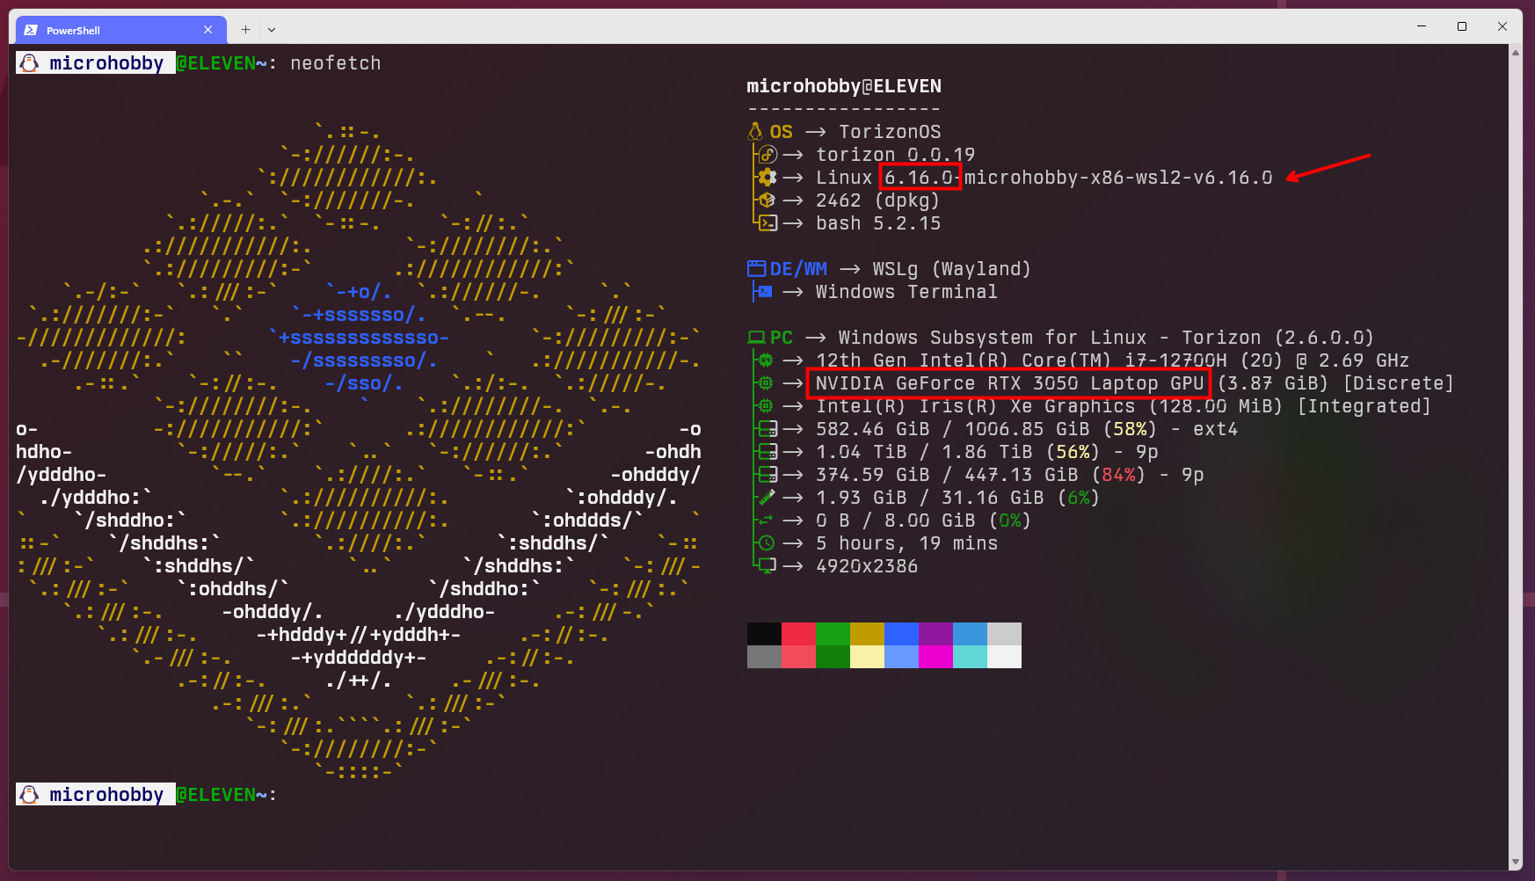
Task: Click the 5 hours, 19 mins uptime
Action: (906, 543)
